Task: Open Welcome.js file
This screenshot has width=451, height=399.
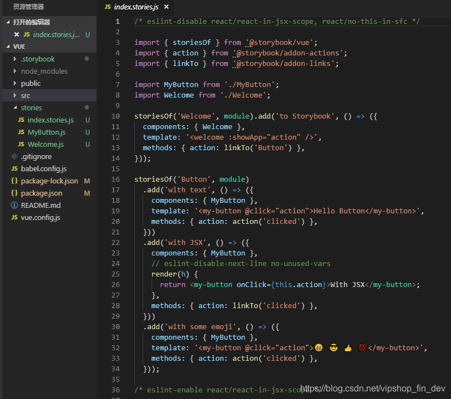Action: pos(45,144)
